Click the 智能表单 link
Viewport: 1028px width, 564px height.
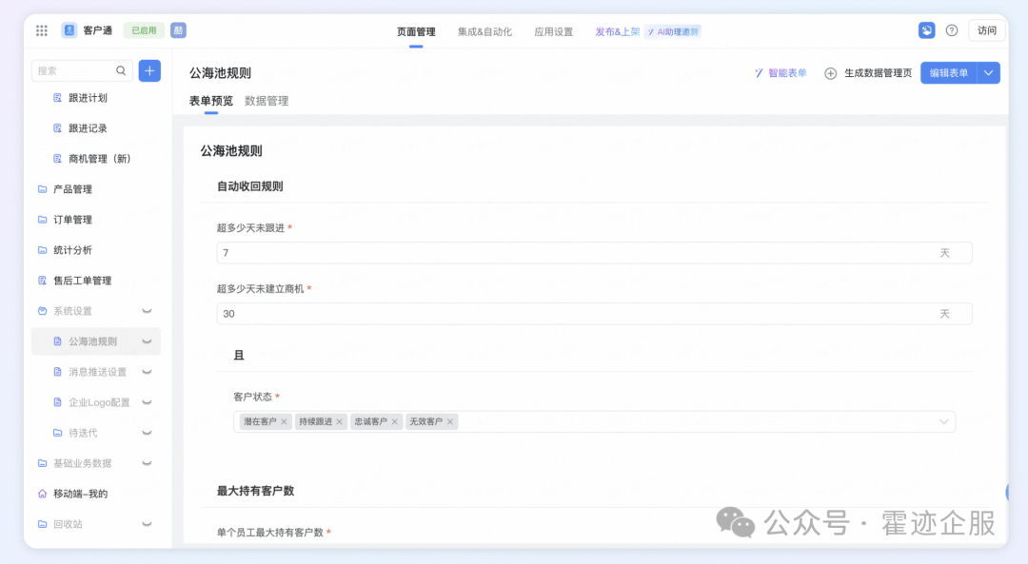[781, 73]
